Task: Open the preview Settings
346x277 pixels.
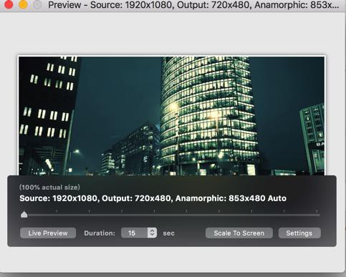Action: (299, 233)
